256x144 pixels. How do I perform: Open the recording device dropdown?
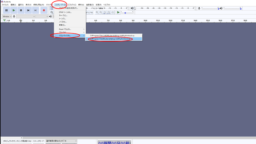26,16
